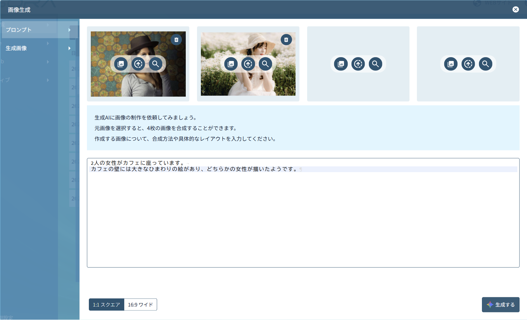Expand arrow beside 生成画像
The width and height of the screenshot is (527, 320).
pos(70,48)
